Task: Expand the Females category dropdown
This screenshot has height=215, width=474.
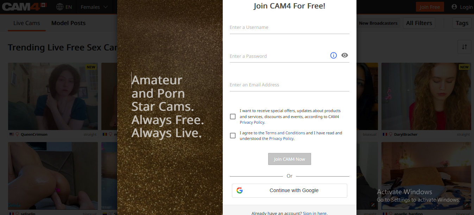Action: [x=94, y=7]
